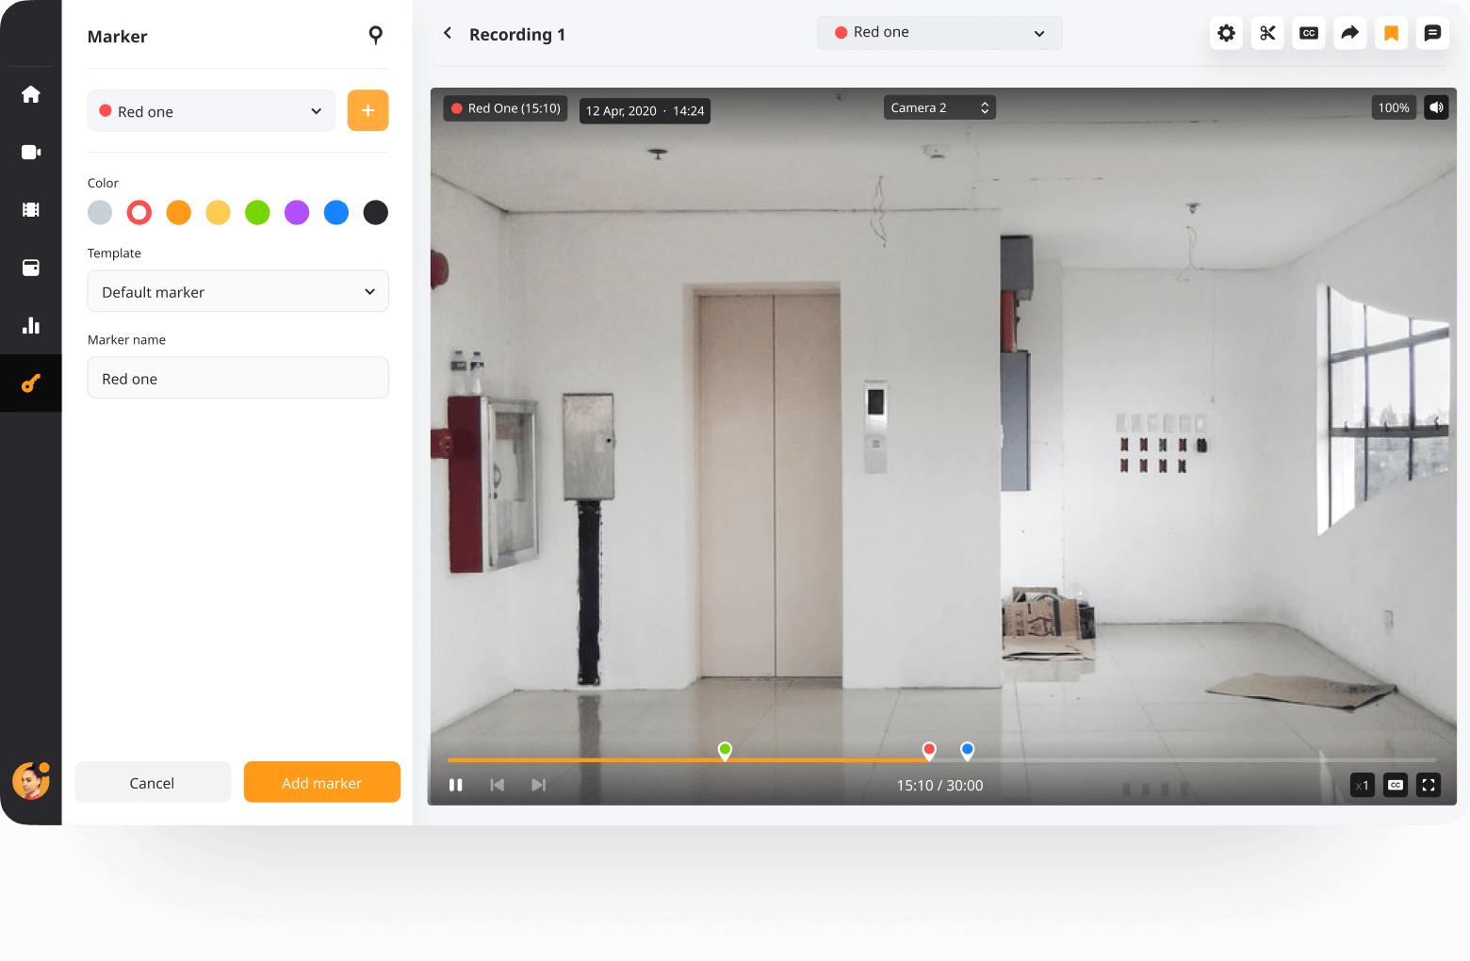This screenshot has width=1470, height=961.
Task: Choose the green color swatch
Action: pos(257,212)
